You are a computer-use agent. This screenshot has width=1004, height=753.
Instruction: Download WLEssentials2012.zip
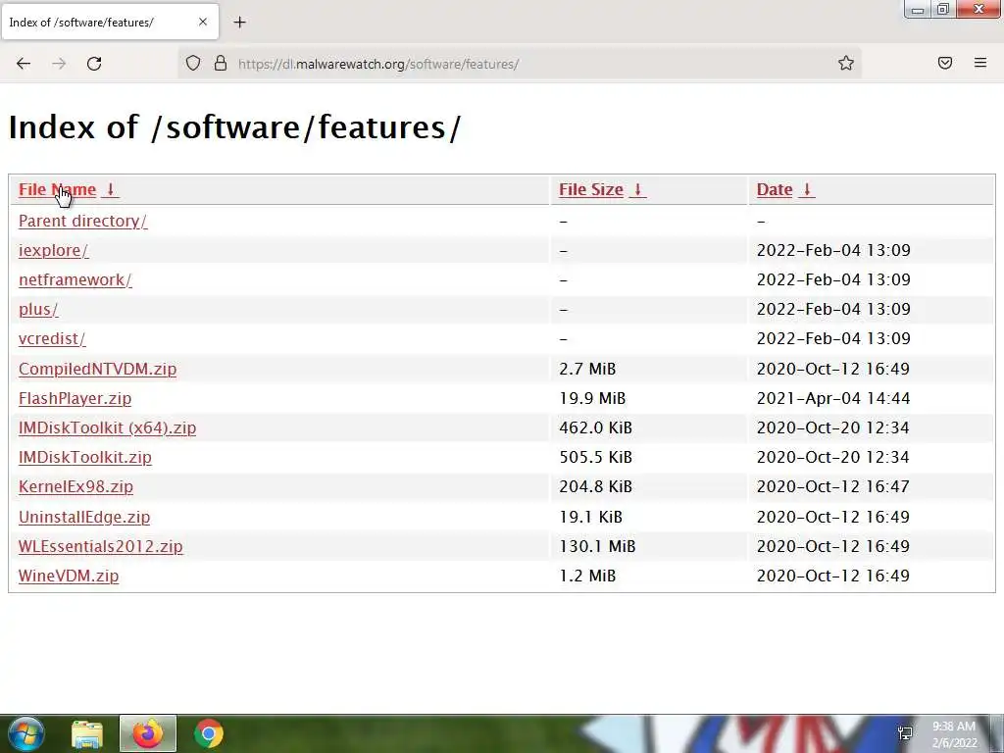coord(101,546)
